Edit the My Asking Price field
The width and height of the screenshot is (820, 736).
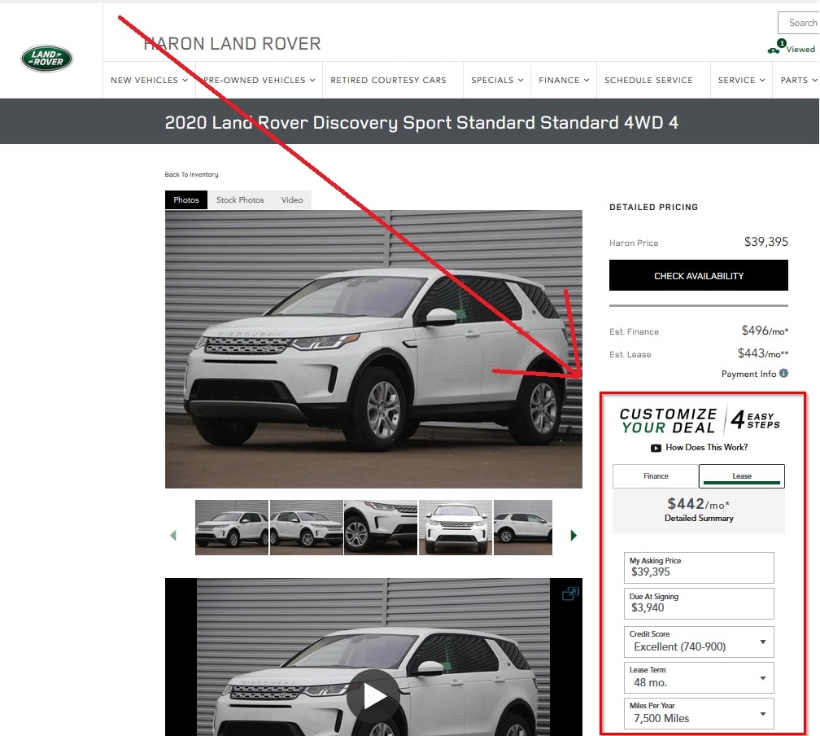[x=699, y=567]
